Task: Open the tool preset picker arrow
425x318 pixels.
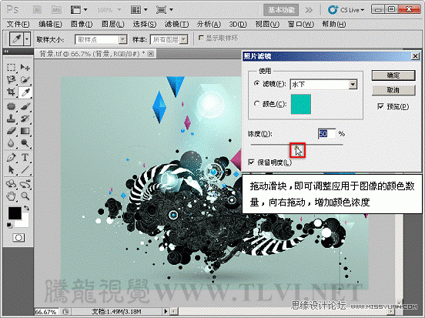Action: pyautogui.click(x=26, y=39)
